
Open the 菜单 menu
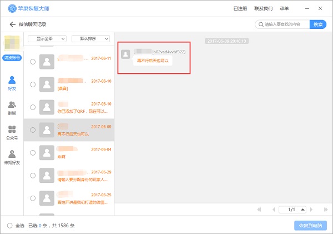(x=284, y=8)
